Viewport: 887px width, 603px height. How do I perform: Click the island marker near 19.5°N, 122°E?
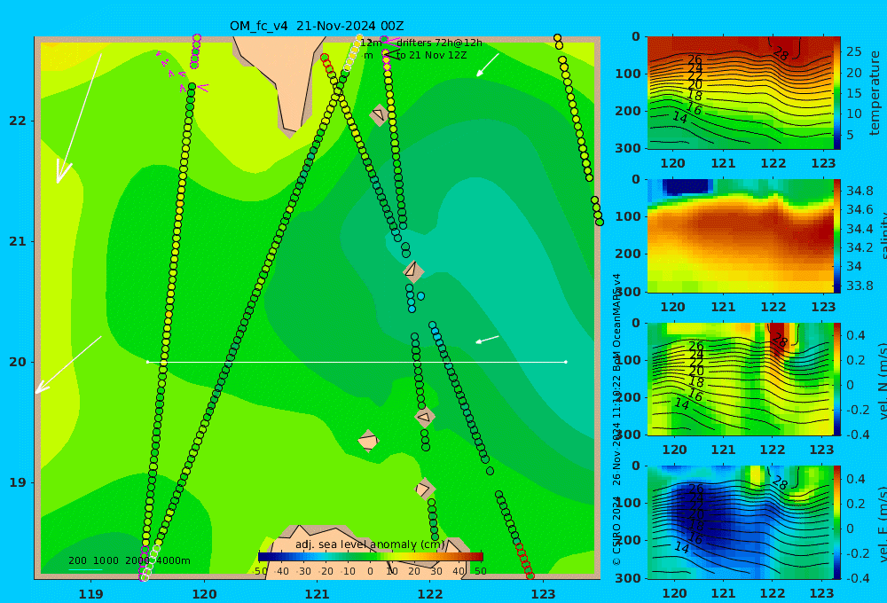tap(425, 417)
